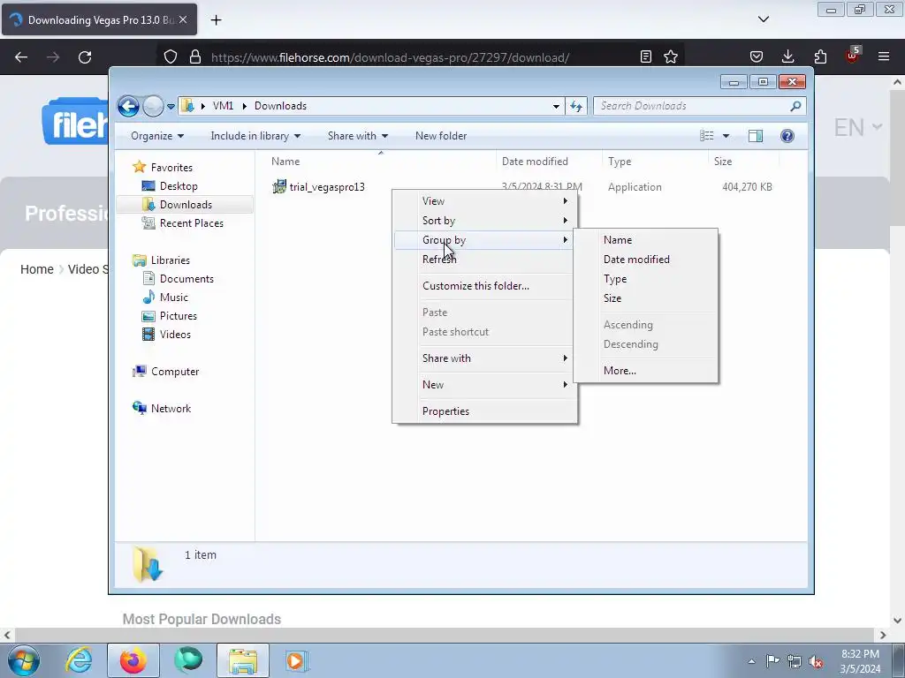The width and height of the screenshot is (905, 678).
Task: Click the New folder button
Action: (441, 136)
